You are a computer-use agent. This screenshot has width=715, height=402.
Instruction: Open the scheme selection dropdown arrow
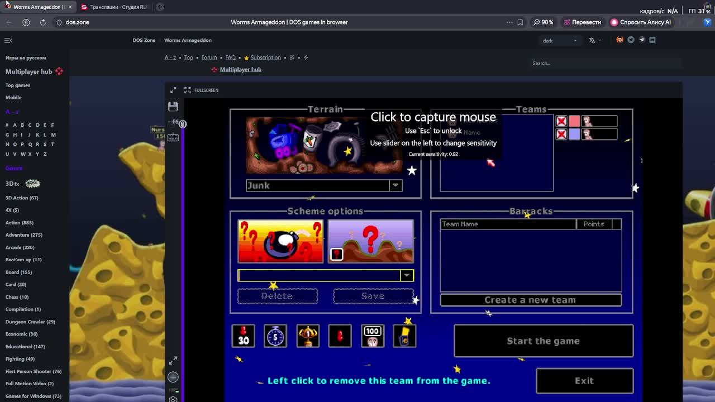(x=407, y=275)
